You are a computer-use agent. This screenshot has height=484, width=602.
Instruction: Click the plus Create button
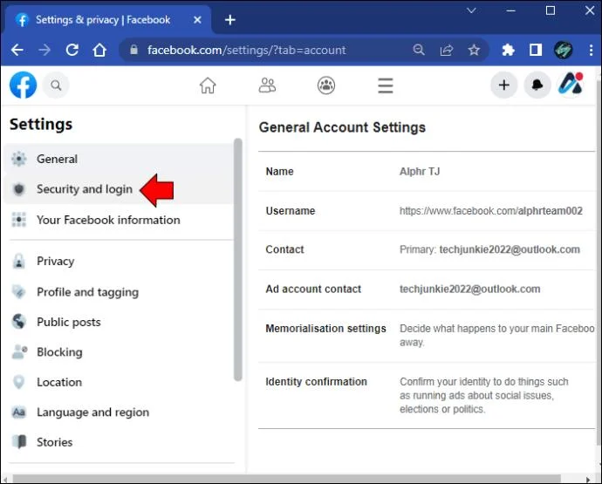(x=503, y=85)
